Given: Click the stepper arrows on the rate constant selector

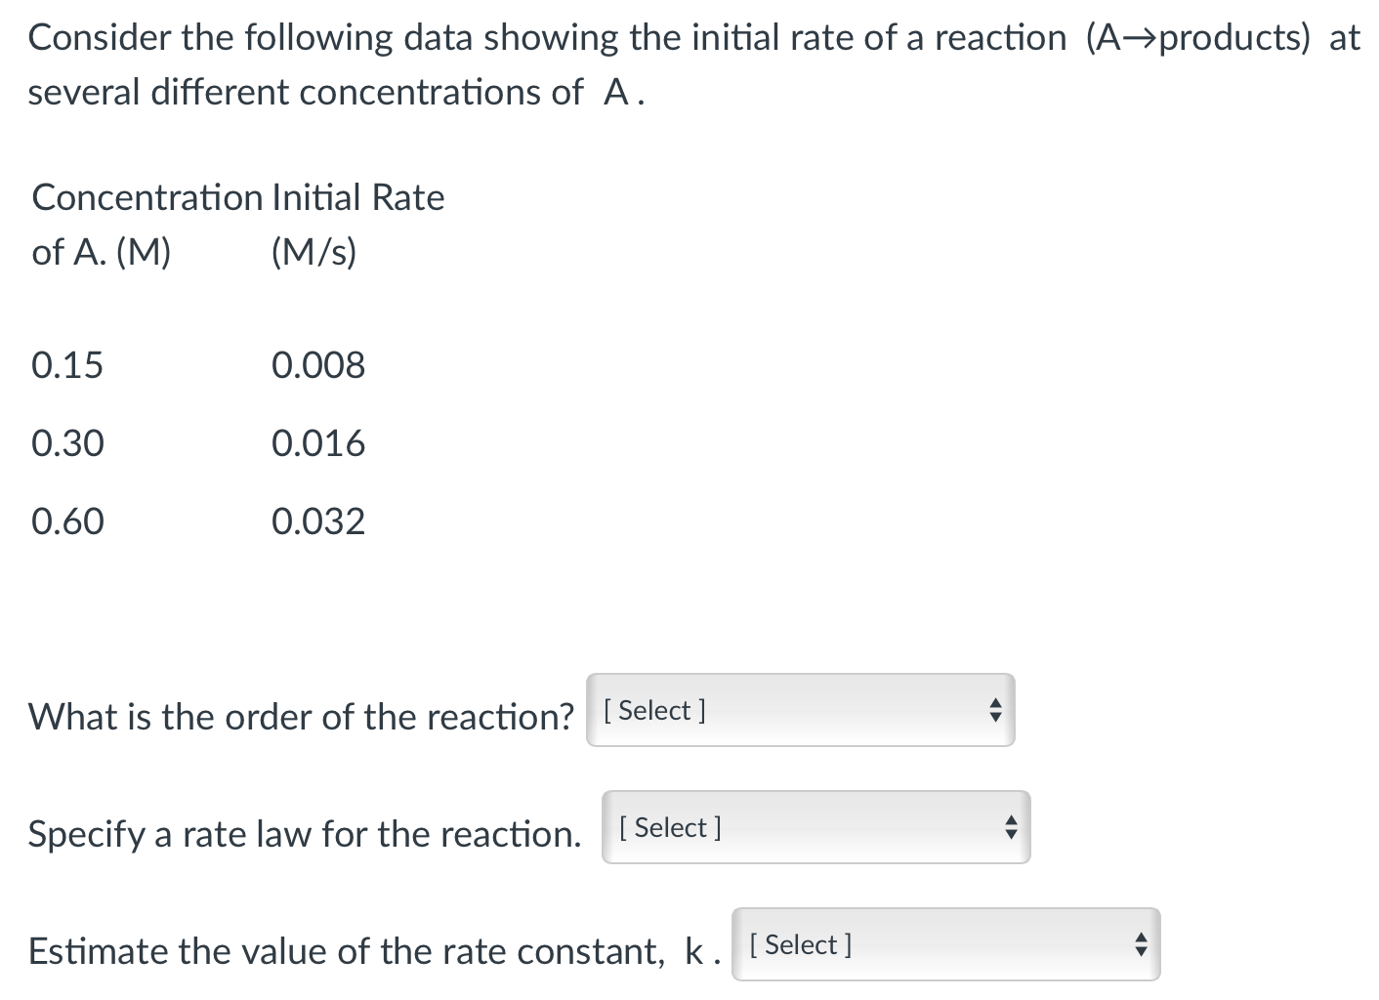Looking at the screenshot, I should [x=1140, y=944].
